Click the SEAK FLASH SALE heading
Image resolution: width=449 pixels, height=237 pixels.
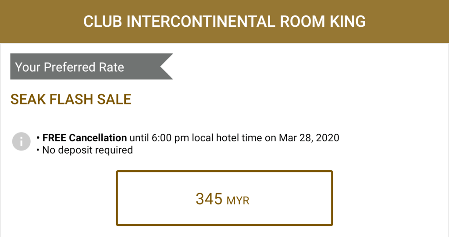pos(71,99)
